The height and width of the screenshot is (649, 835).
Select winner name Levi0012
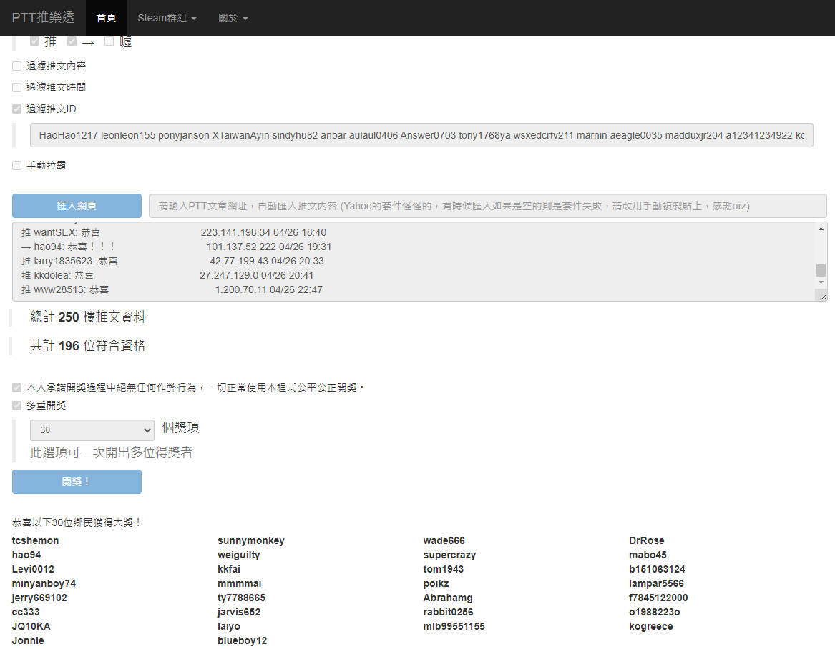click(33, 569)
